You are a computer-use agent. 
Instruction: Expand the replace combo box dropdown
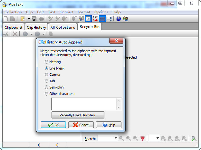pos(158,138)
